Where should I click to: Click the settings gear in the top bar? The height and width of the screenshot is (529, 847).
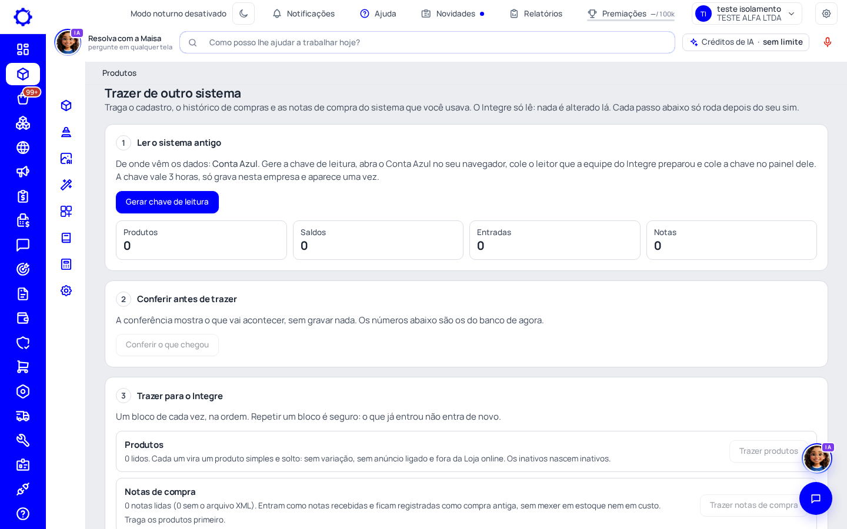tap(826, 14)
